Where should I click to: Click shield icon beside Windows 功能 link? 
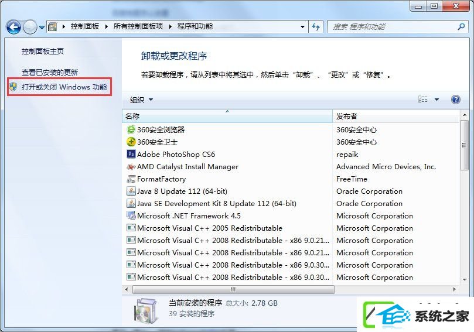pyautogui.click(x=13, y=87)
